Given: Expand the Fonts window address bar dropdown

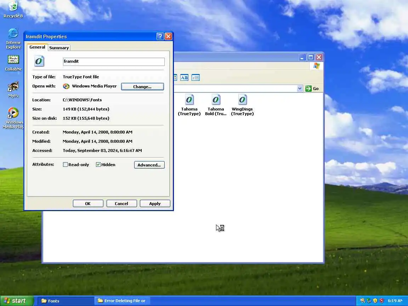Looking at the screenshot, I should coord(300,89).
